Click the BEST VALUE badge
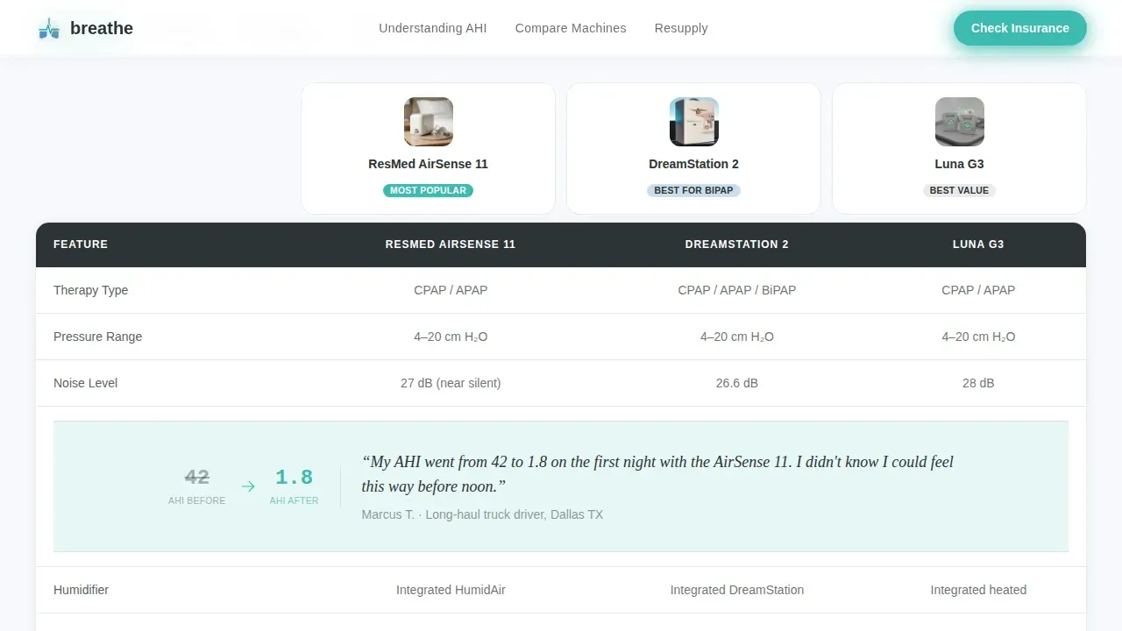 pos(959,190)
